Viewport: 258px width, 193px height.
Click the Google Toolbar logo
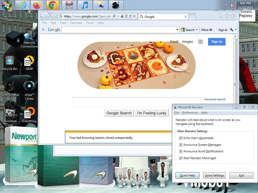(x=54, y=30)
